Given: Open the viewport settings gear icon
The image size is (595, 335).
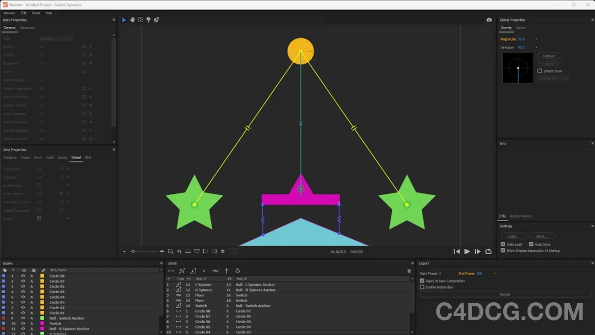Looking at the screenshot, I should pyautogui.click(x=223, y=251).
